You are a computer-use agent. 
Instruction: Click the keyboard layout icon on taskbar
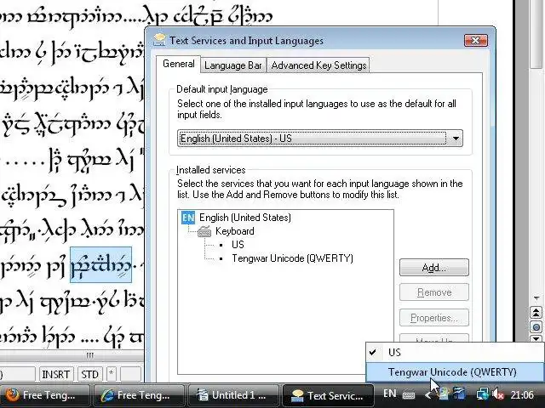[409, 394]
